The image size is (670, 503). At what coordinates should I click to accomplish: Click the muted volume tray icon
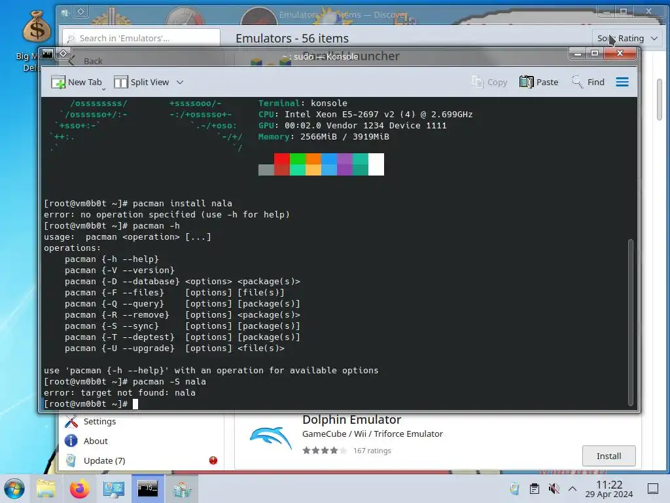[554, 489]
